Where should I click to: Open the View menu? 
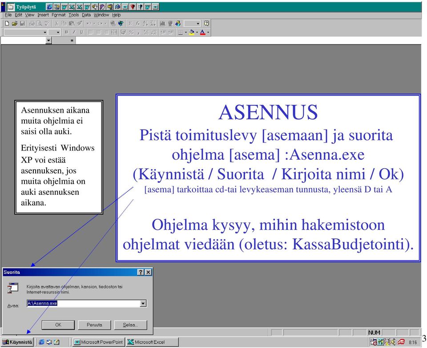(x=30, y=15)
